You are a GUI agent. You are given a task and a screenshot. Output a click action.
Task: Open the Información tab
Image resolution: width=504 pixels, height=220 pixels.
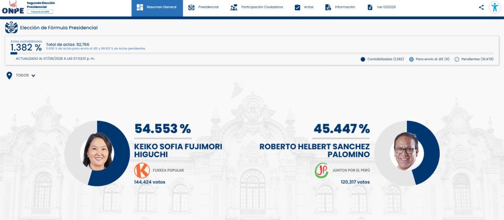[340, 7]
